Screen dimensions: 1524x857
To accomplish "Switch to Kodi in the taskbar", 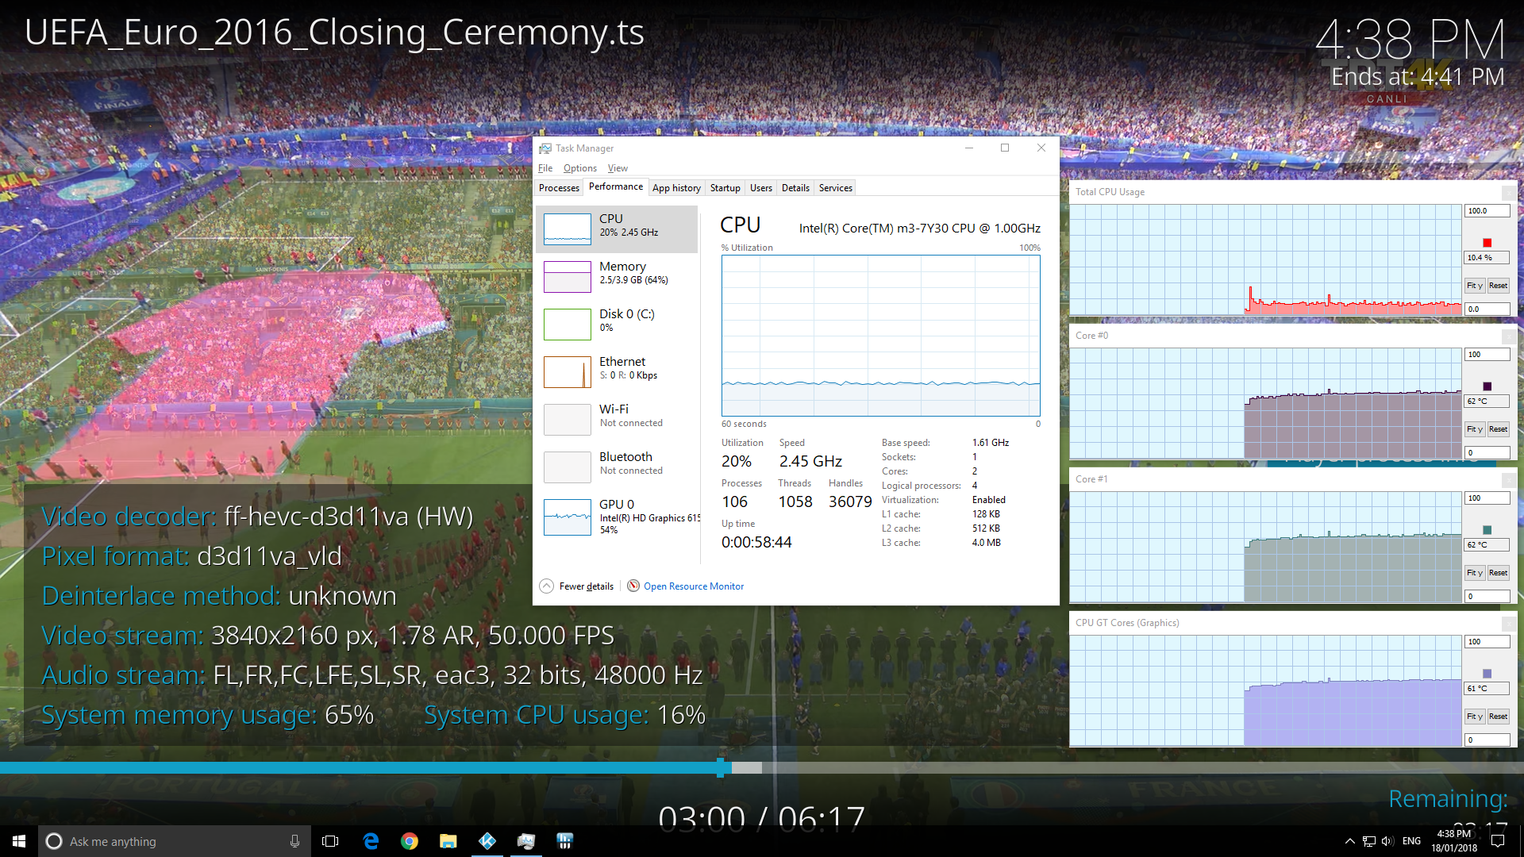I will (487, 841).
